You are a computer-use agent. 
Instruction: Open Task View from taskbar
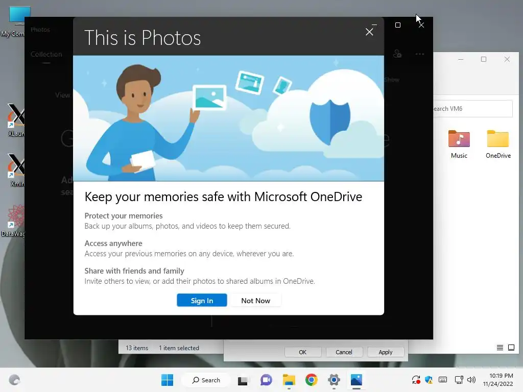(x=243, y=380)
